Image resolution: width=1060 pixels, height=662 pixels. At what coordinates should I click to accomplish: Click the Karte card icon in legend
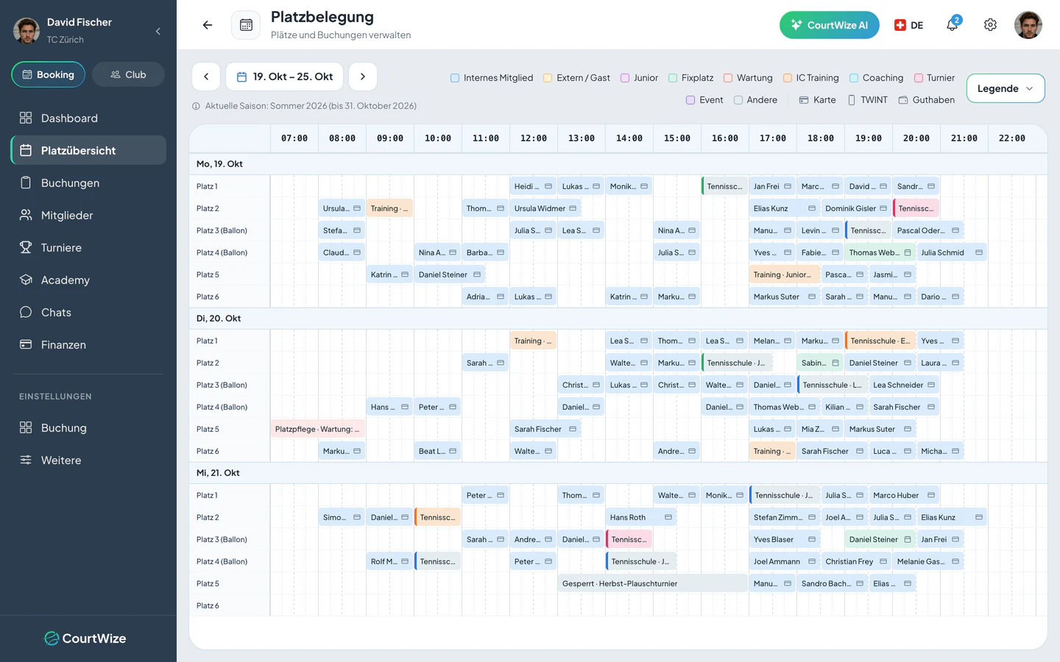pyautogui.click(x=804, y=100)
